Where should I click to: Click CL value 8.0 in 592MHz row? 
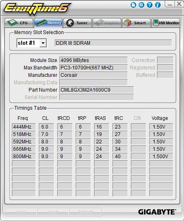click(x=47, y=141)
